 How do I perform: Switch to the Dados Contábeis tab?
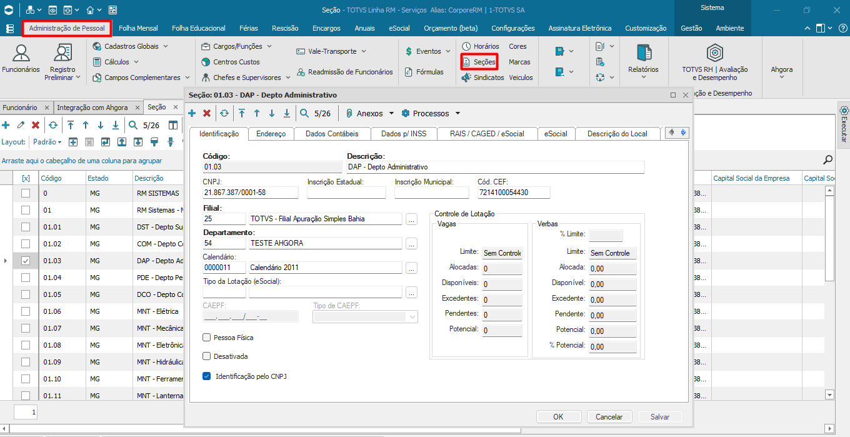(x=332, y=134)
